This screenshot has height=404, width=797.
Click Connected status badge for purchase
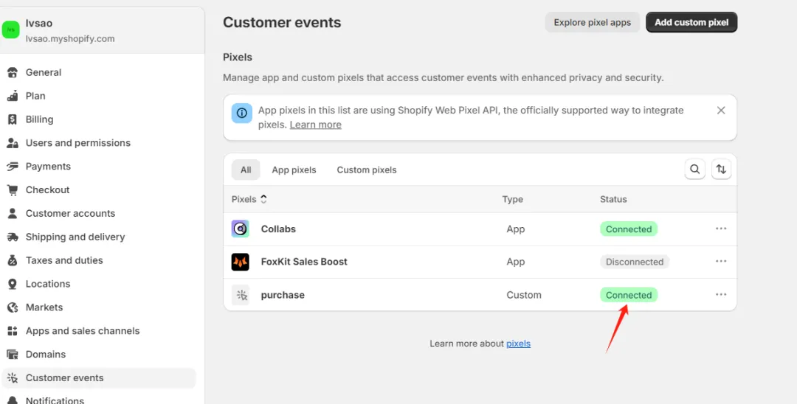(629, 295)
